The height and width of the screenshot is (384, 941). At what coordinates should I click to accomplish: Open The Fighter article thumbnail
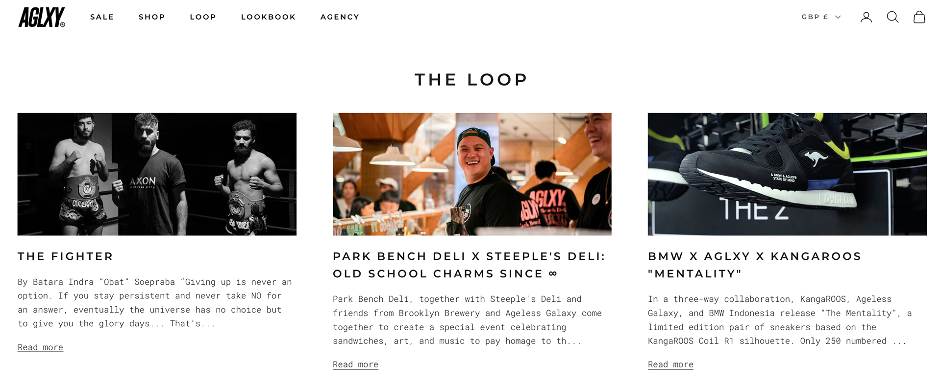pos(157,174)
